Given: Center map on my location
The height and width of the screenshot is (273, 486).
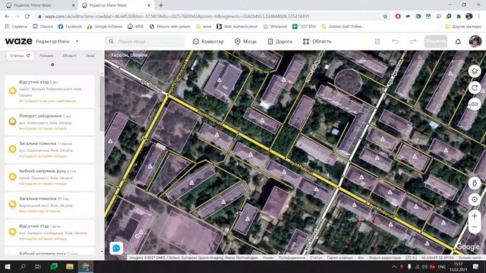Looking at the screenshot, I should tap(475, 199).
